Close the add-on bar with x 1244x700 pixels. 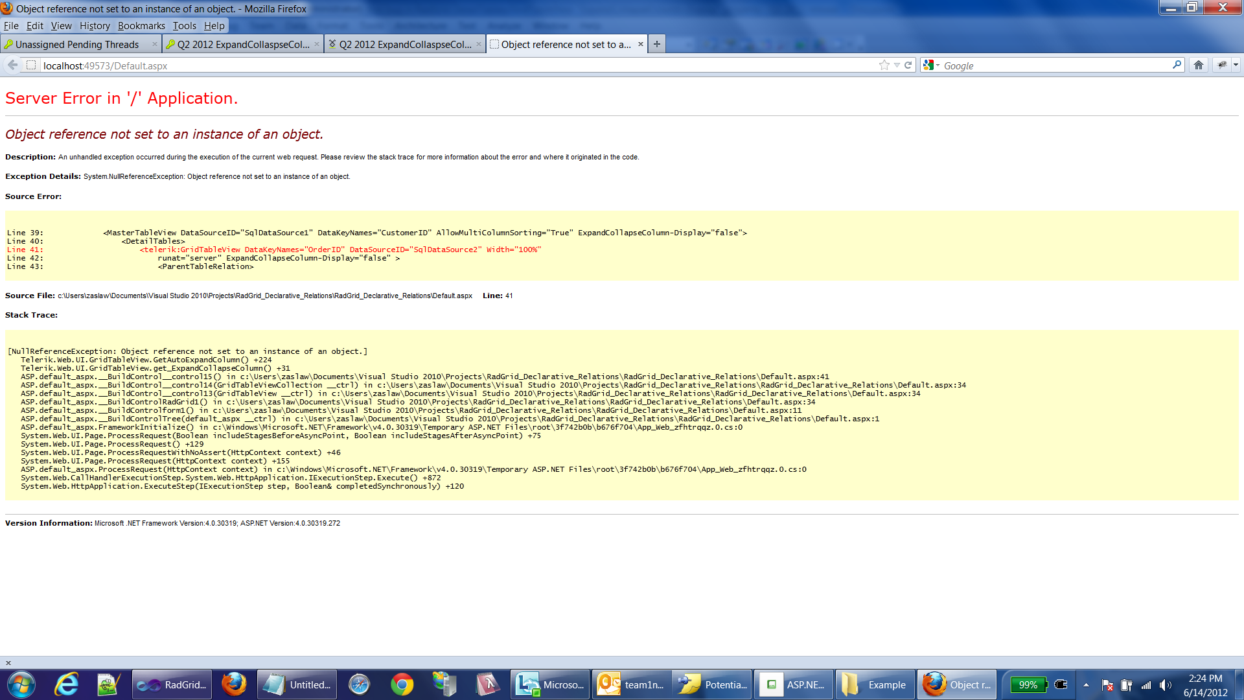[8, 662]
